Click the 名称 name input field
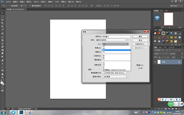Image resolution: width=184 pixels, height=115 pixels. tap(116, 36)
